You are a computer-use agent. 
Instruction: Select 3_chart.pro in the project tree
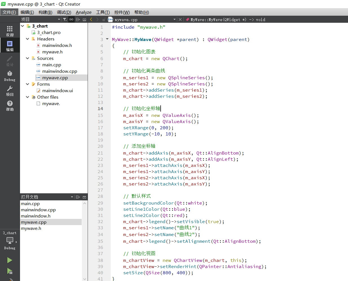[x=49, y=32]
